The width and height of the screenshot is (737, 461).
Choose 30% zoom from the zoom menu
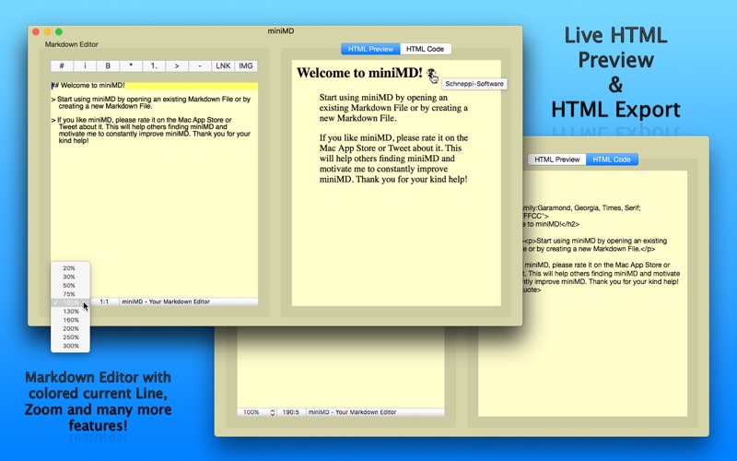coord(70,277)
